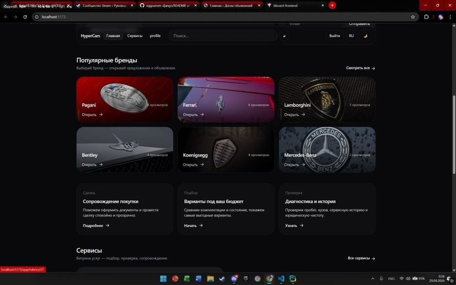Click Смотреть все brands link
This screenshot has height=285, width=456.
coord(360,68)
